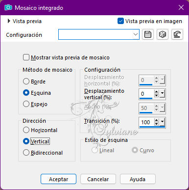Choose Horizontal direction option
The height and width of the screenshot is (190, 189).
pos(26,130)
